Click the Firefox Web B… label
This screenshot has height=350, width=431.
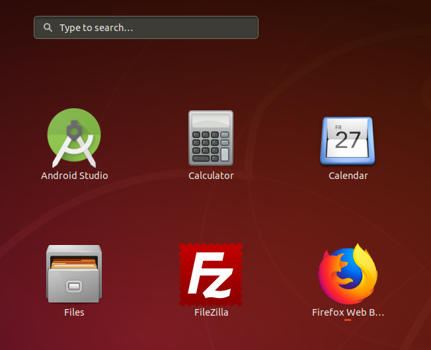click(348, 312)
